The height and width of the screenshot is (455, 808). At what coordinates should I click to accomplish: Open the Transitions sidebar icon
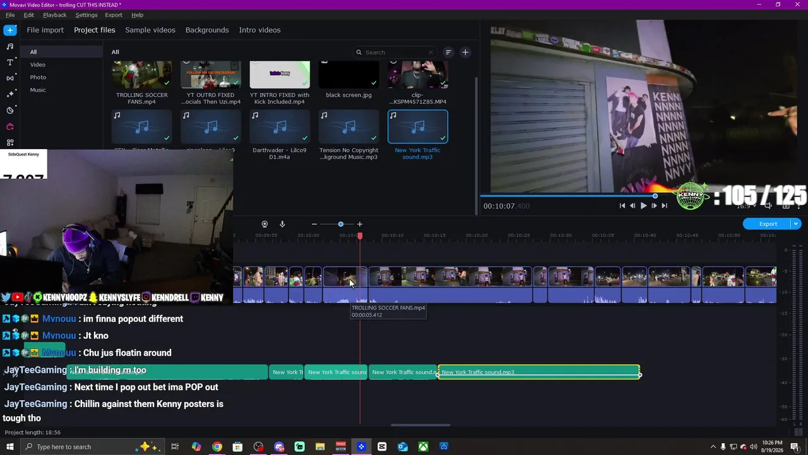[x=10, y=78]
